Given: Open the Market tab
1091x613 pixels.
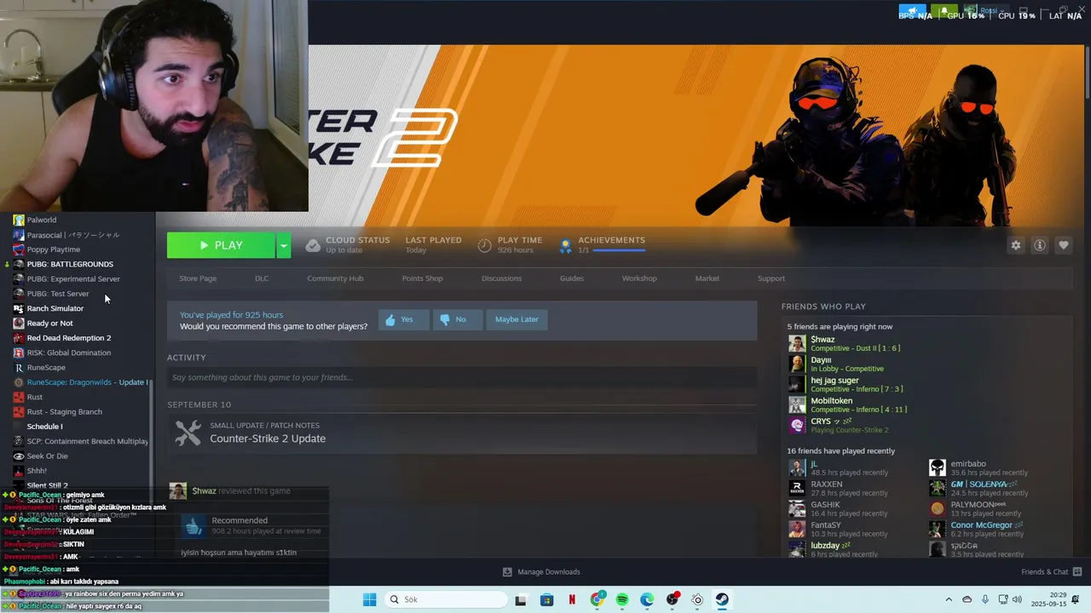Looking at the screenshot, I should [x=707, y=278].
